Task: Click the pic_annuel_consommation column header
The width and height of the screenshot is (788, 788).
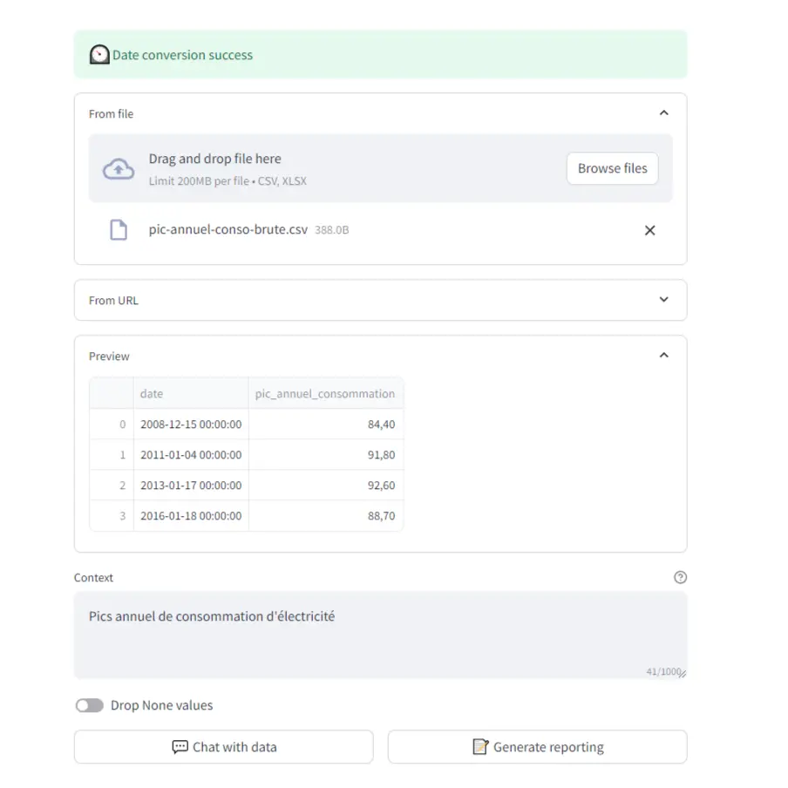Action: 326,393
